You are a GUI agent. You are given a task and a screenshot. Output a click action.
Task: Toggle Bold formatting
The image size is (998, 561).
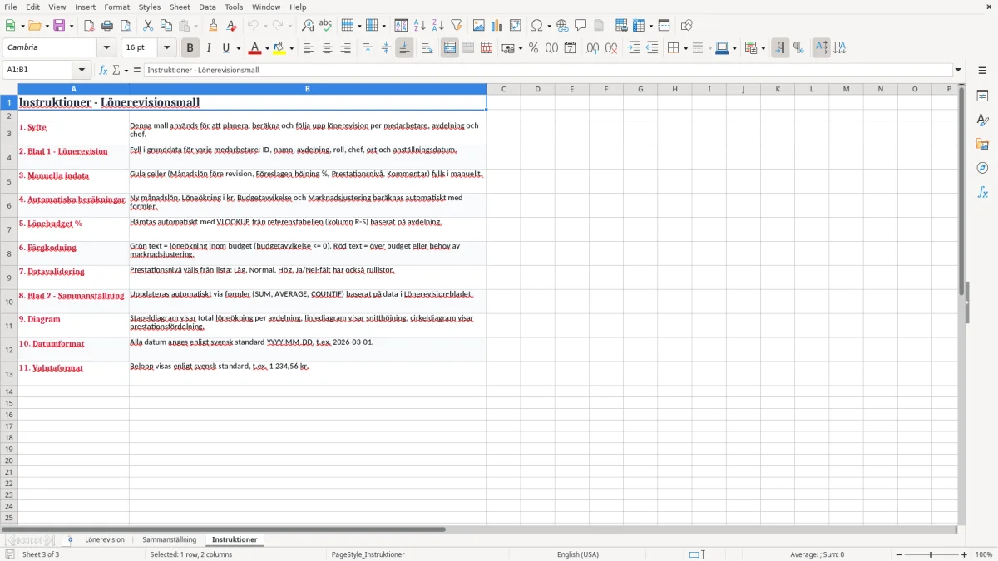click(x=190, y=48)
